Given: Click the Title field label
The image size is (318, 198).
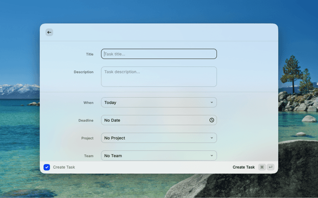Looking at the screenshot, I should [x=89, y=54].
